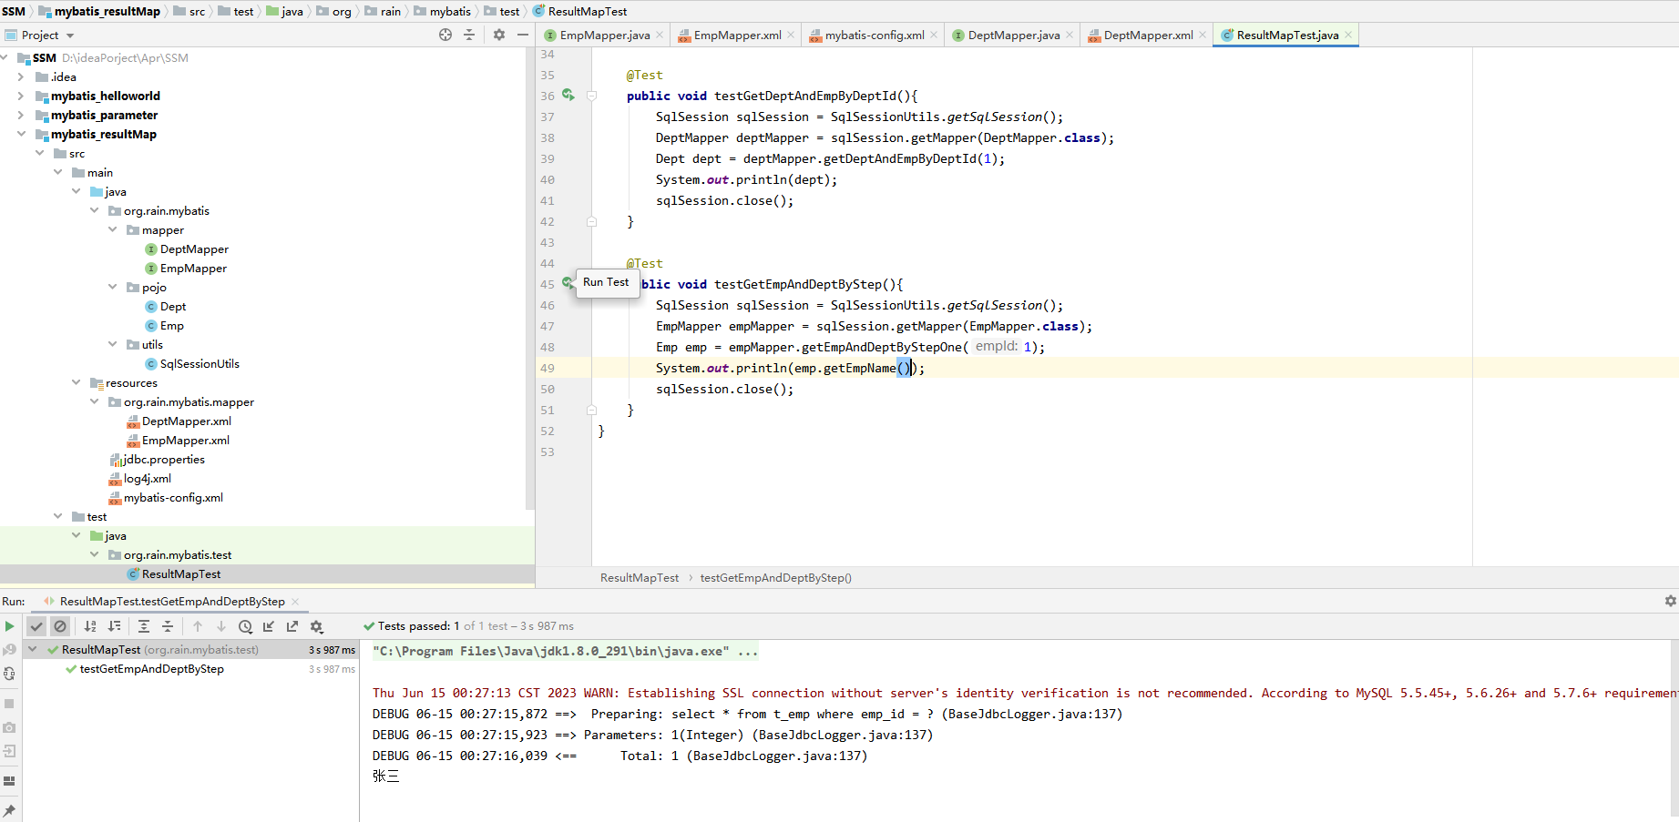Expand the mybatis_helloworld module
This screenshot has width=1679, height=822.
pyautogui.click(x=21, y=96)
